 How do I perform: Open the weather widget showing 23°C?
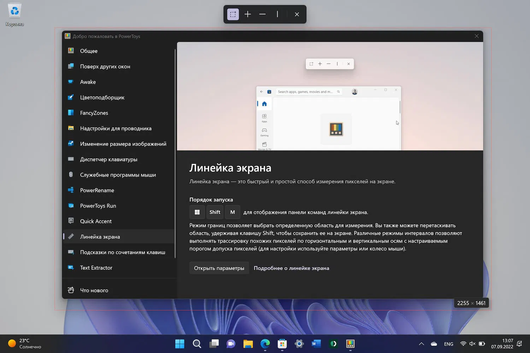tap(25, 344)
